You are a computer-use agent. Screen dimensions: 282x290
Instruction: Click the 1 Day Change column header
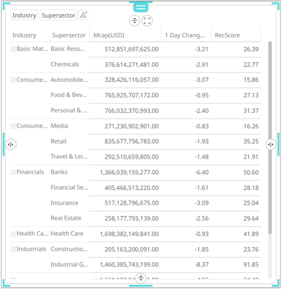pos(186,35)
